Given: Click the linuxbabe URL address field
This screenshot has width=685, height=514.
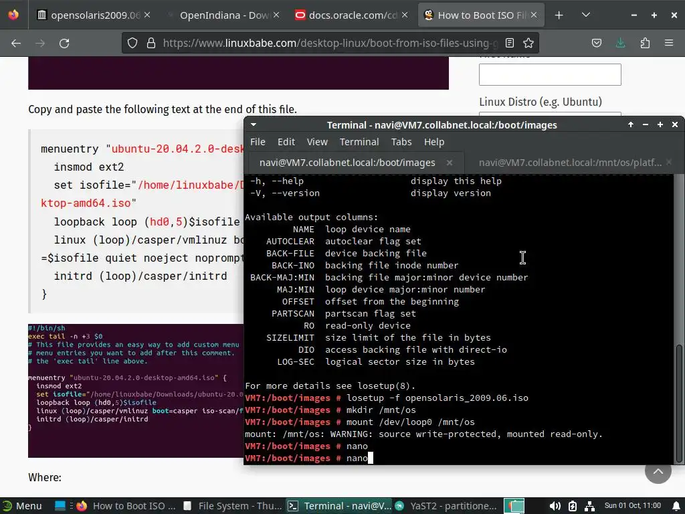Looking at the screenshot, I should (x=330, y=43).
